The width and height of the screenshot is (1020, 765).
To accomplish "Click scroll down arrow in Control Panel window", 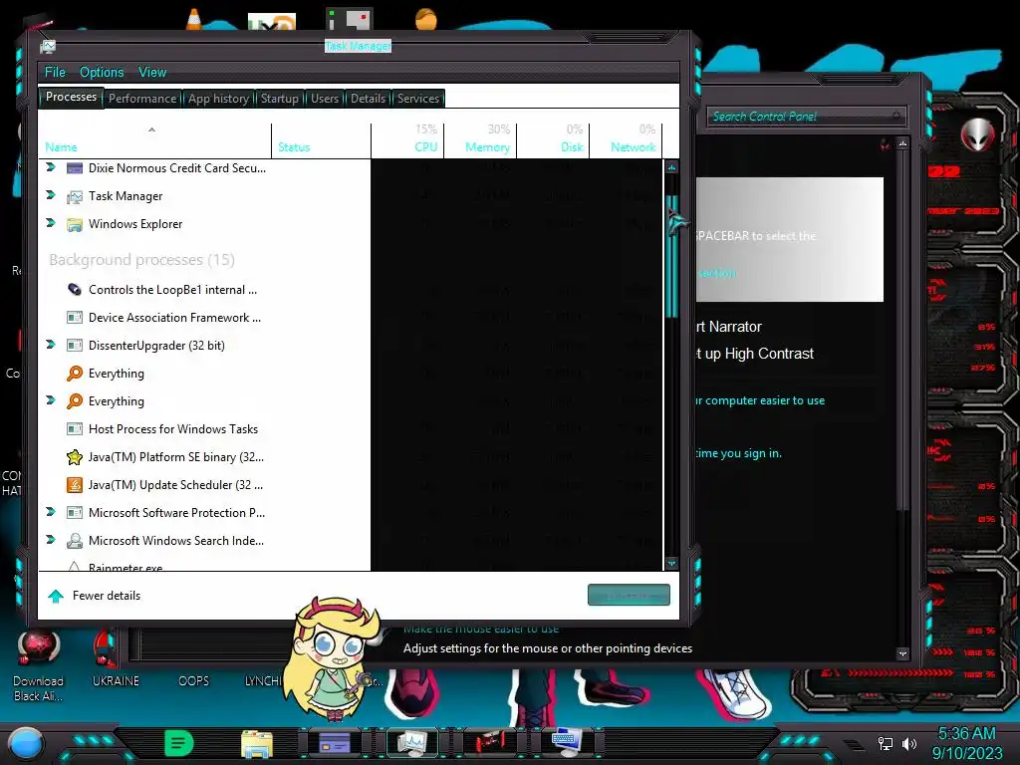I will (x=902, y=653).
